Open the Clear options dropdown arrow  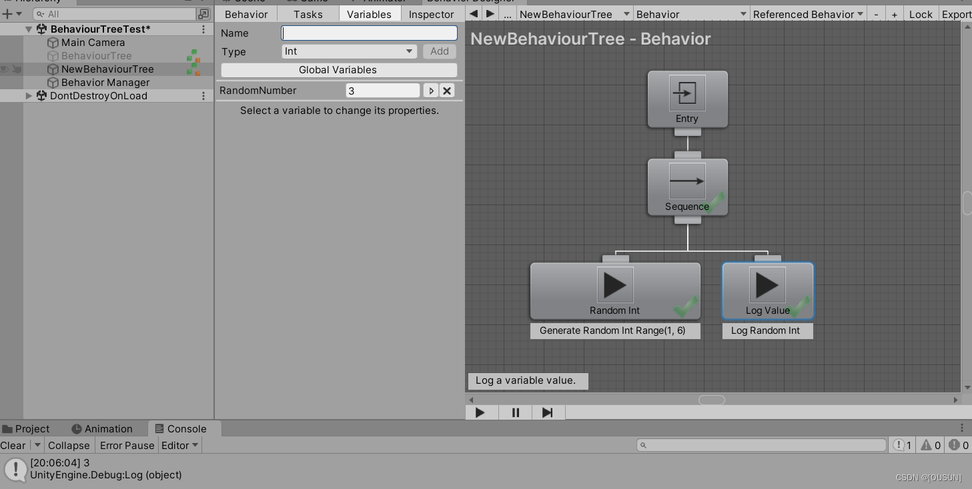[x=37, y=446]
